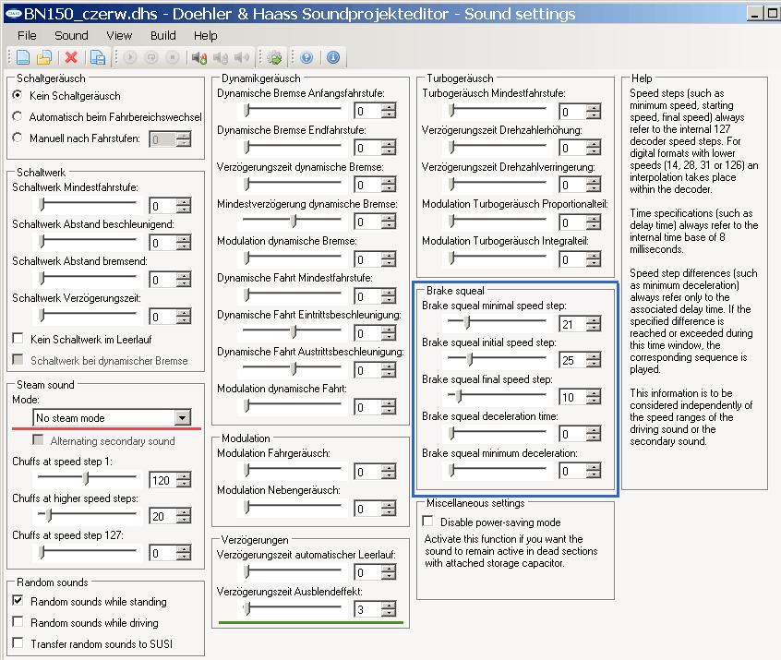Click the About info icon
The width and height of the screenshot is (781, 660).
pyautogui.click(x=333, y=58)
